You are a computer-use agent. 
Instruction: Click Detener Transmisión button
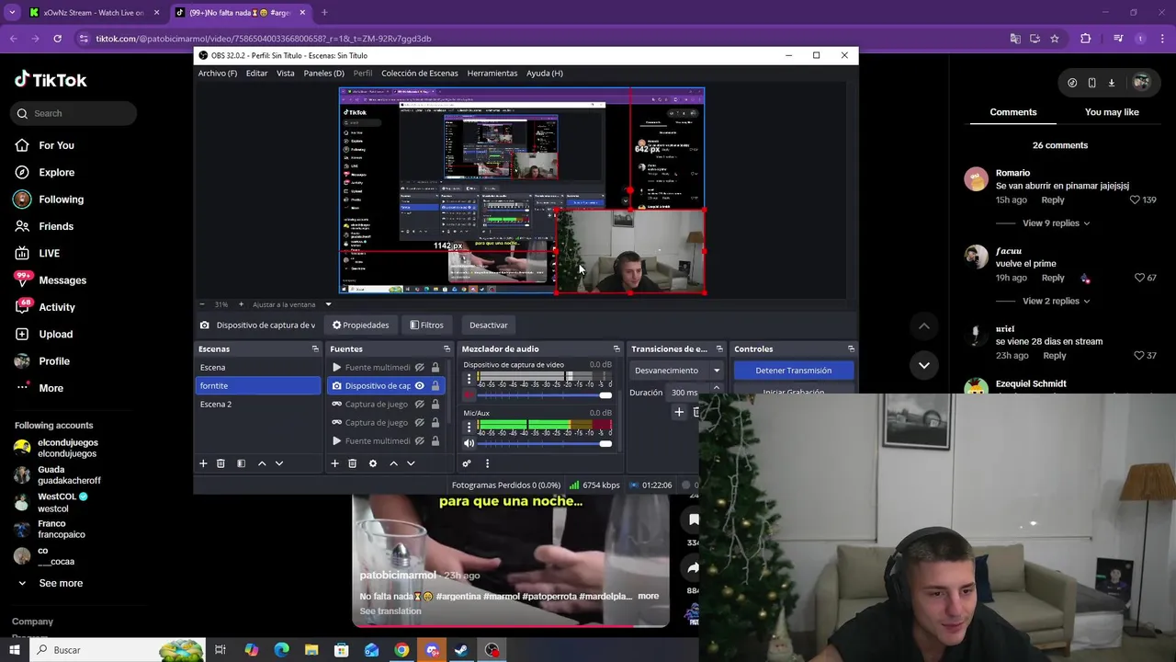click(793, 371)
